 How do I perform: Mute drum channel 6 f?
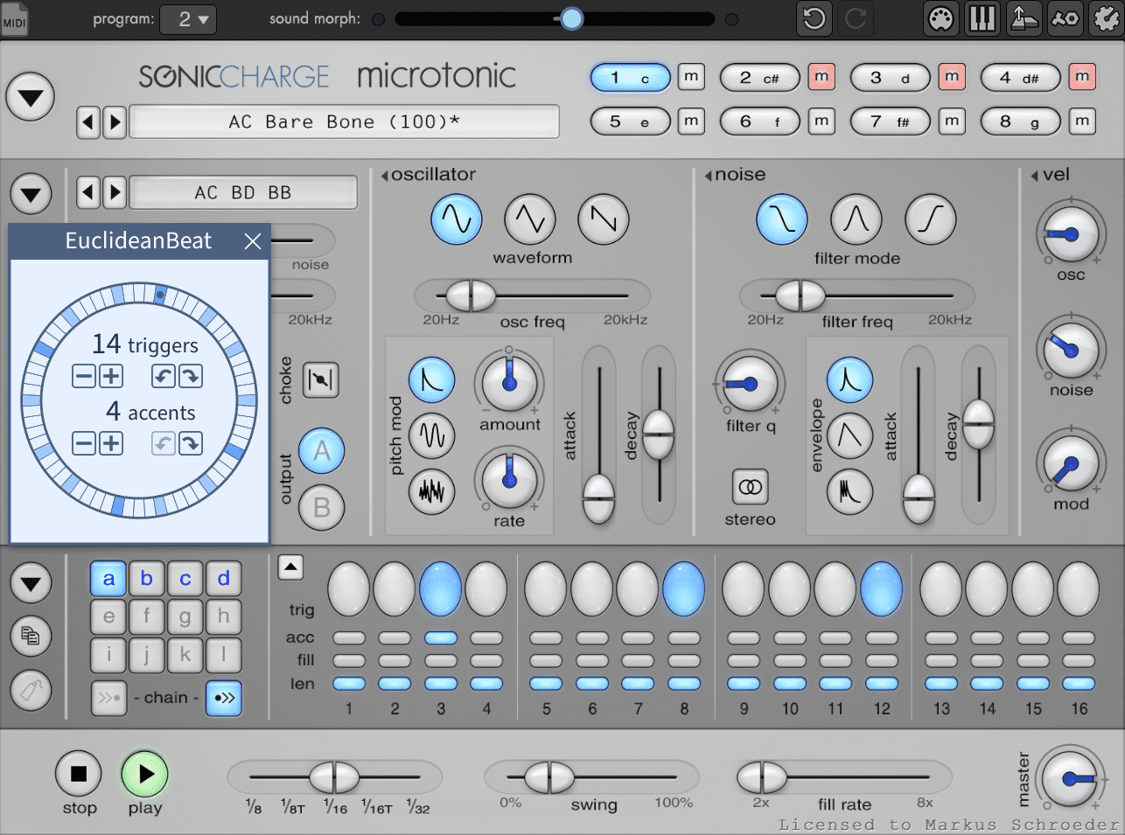pyautogui.click(x=821, y=122)
